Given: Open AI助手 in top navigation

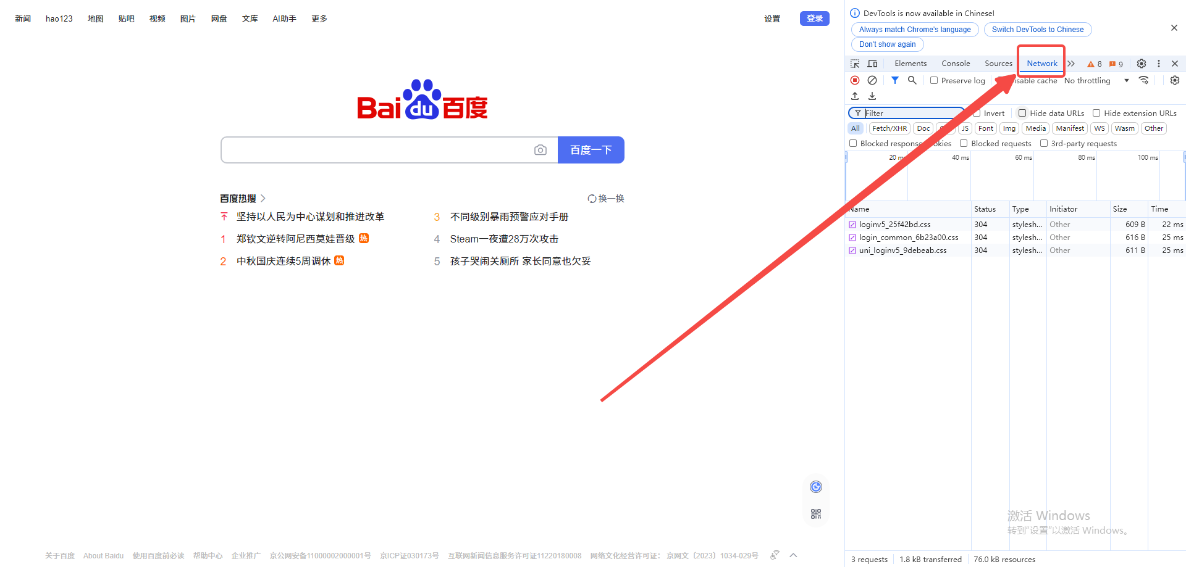Looking at the screenshot, I should [x=284, y=19].
